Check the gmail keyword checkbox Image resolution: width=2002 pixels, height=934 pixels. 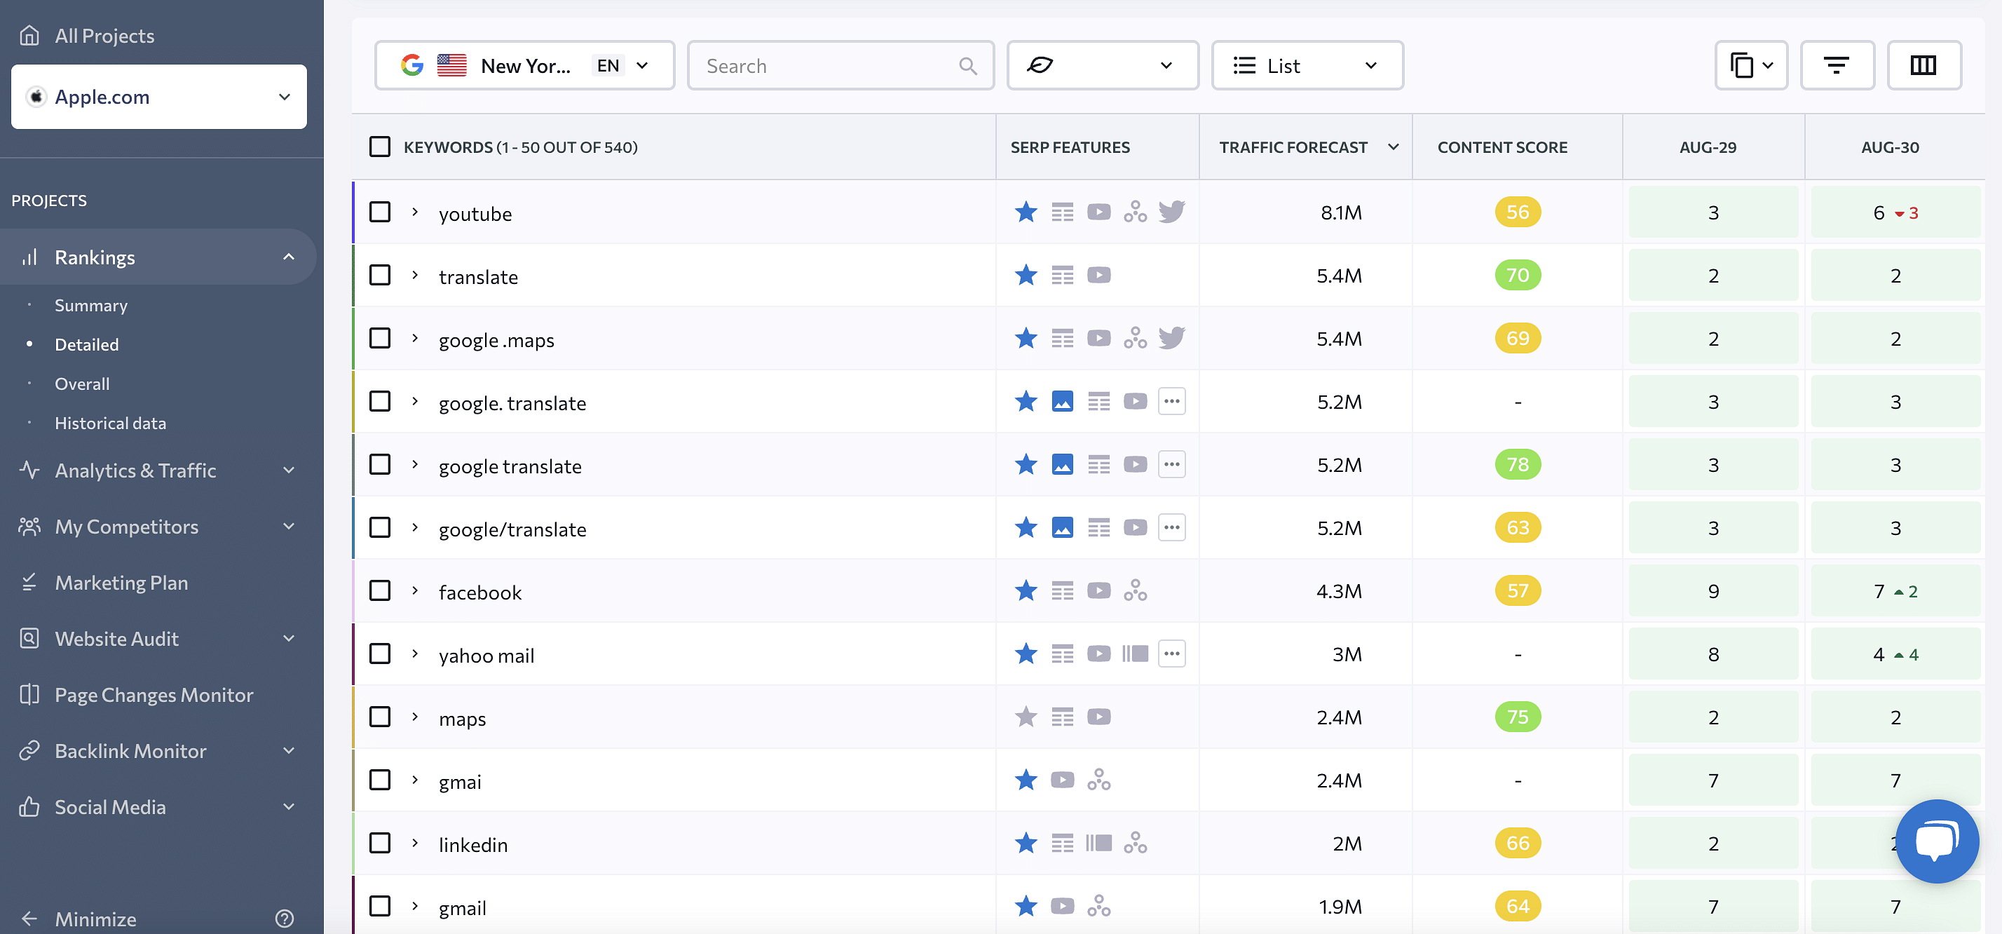coord(379,906)
